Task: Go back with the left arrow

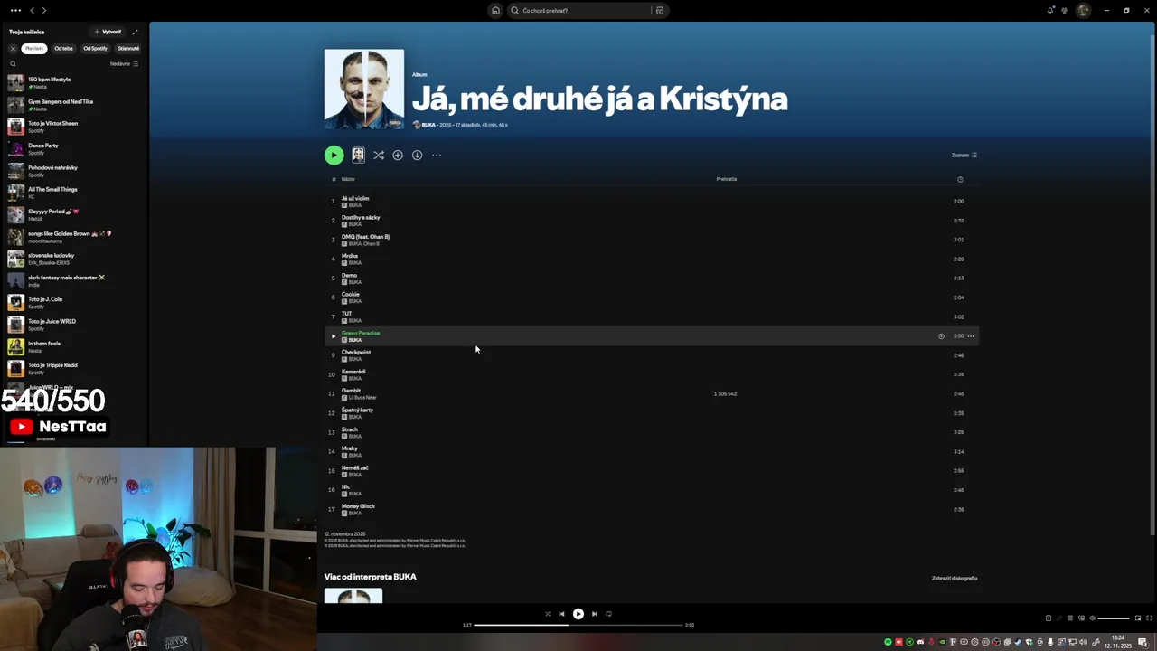Action: (x=33, y=10)
